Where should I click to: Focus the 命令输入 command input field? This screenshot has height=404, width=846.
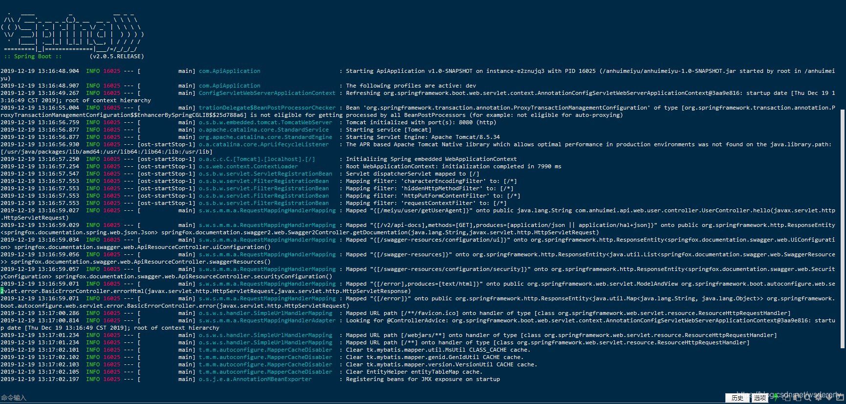(x=362, y=398)
